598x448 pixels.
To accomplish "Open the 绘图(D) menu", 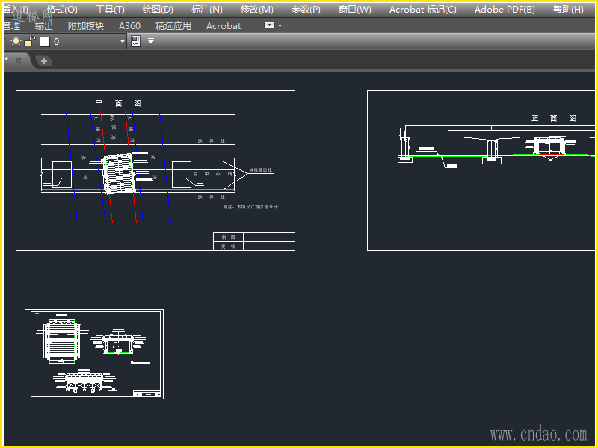I will click(158, 10).
